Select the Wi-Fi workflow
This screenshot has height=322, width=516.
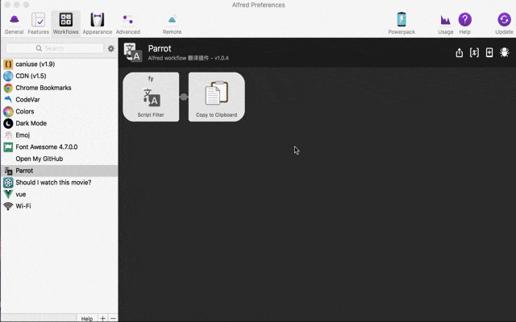tap(59, 206)
